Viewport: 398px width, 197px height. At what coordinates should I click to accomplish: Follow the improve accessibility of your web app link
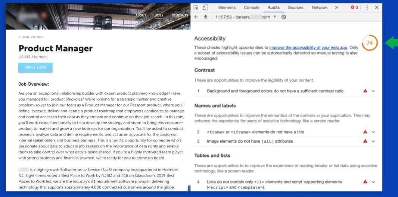click(x=308, y=48)
